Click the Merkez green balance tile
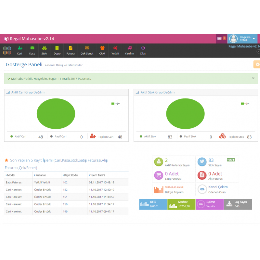 click(181, 204)
